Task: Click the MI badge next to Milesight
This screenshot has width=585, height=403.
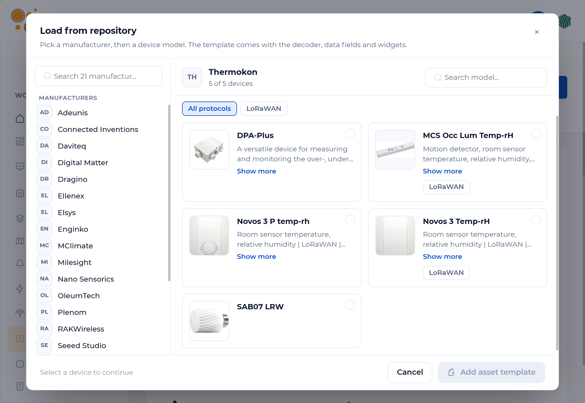Action: pyautogui.click(x=44, y=262)
